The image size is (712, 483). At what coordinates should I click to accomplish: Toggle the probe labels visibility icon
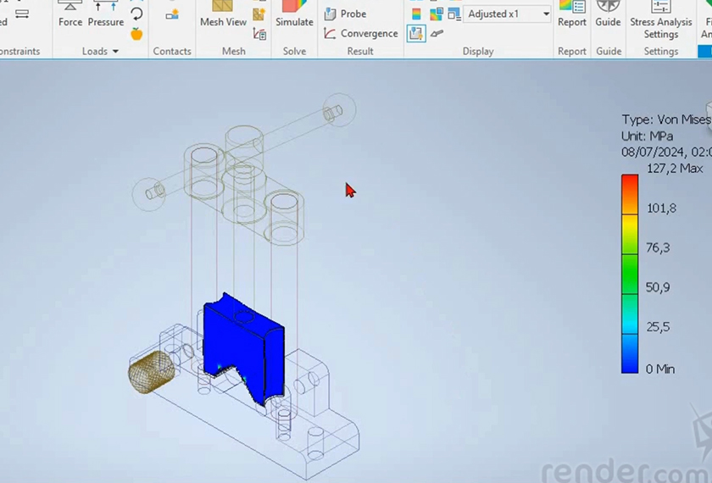tap(437, 34)
